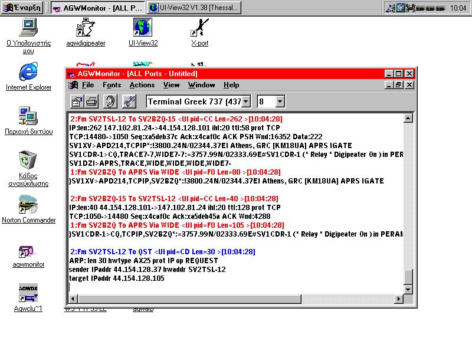This screenshot has width=472, height=354.
Task: Select the My Computer desktop icon
Action: tap(28, 36)
